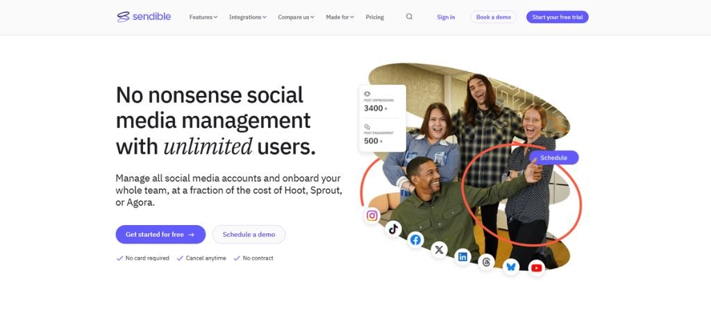Screen dimensions: 711x314
Task: Click the post impressions eye icon
Action: tap(367, 94)
